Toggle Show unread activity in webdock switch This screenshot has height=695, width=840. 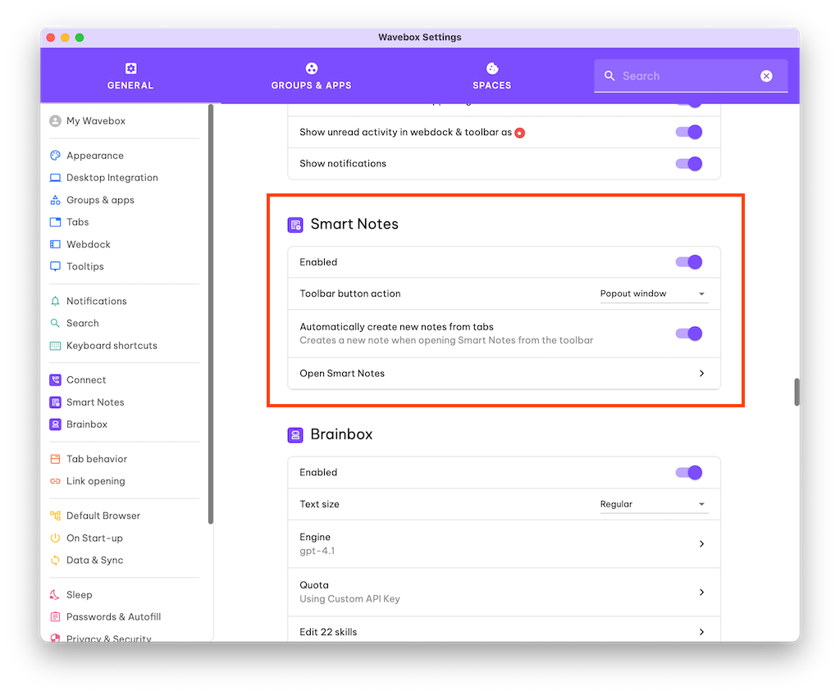coord(689,132)
